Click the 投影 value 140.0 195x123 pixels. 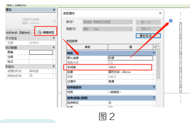click(x=130, y=77)
